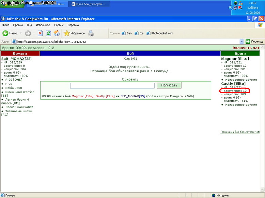
Task: Click the Лесной маскхалат item entry
Action: pos(19,107)
